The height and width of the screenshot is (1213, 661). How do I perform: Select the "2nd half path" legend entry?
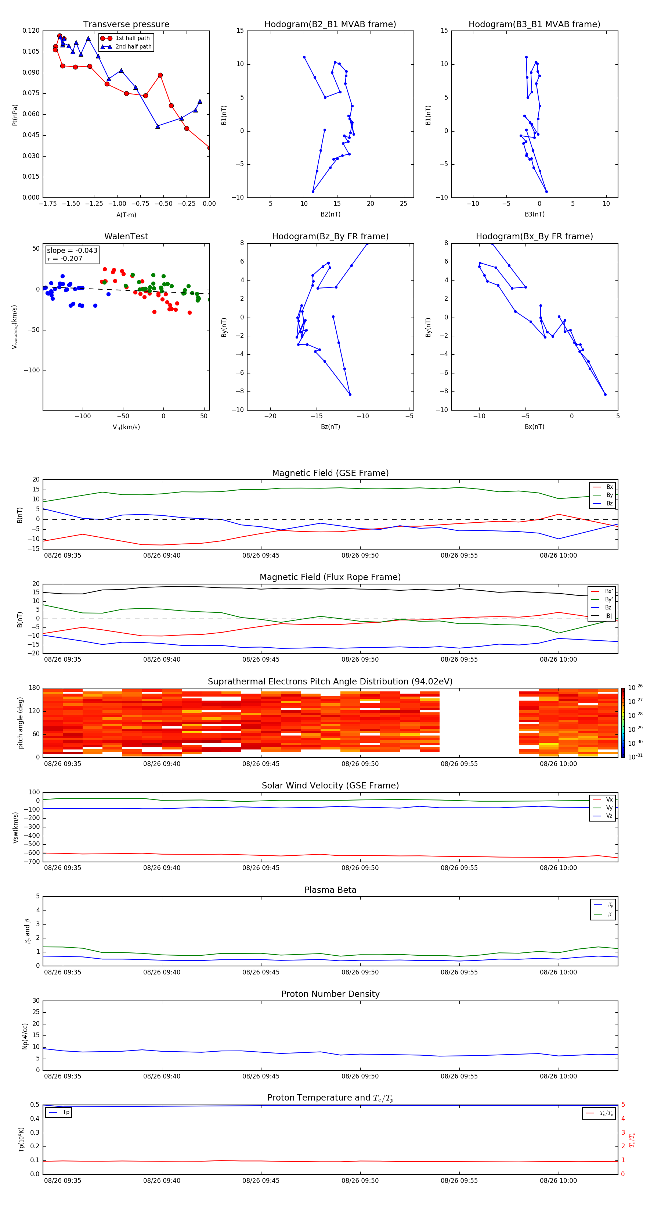pos(126,47)
